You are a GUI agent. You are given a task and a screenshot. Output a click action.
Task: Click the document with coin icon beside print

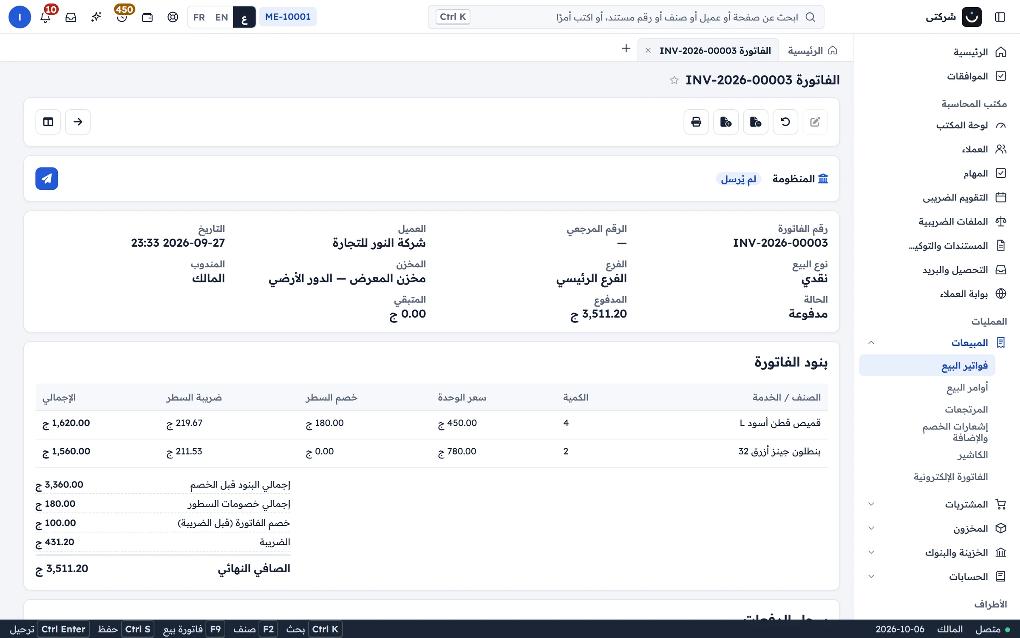[726, 122]
